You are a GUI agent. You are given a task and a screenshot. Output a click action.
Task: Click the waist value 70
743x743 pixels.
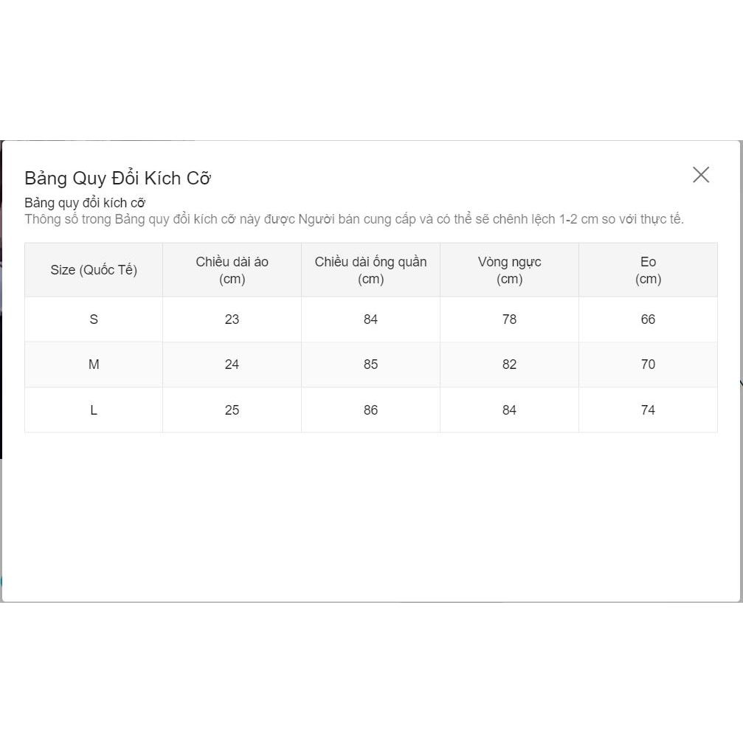[648, 364]
